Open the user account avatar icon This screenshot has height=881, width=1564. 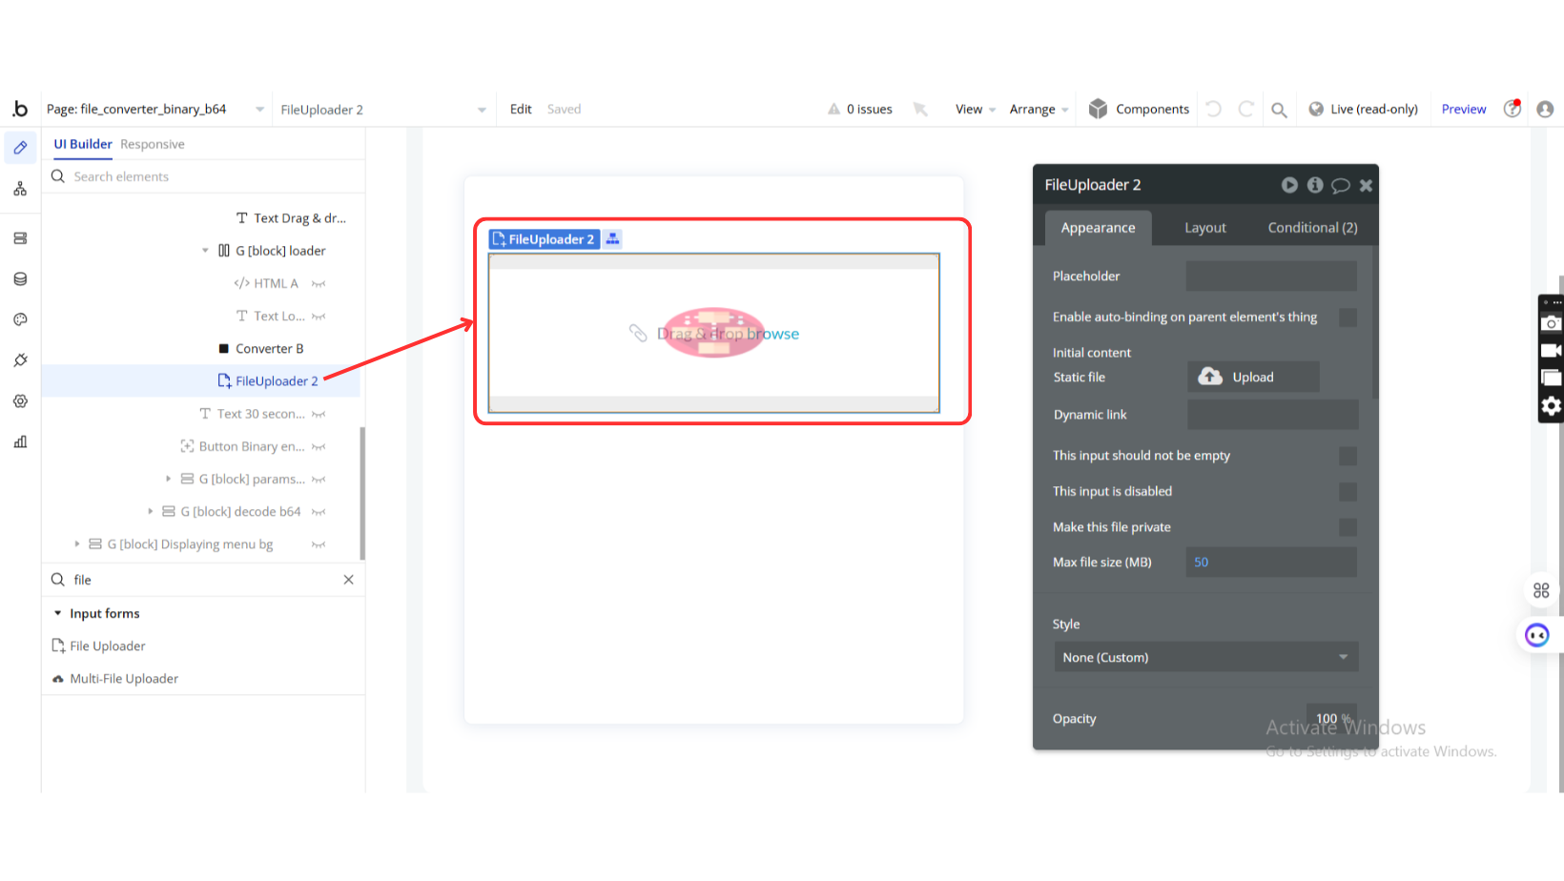[1545, 110]
